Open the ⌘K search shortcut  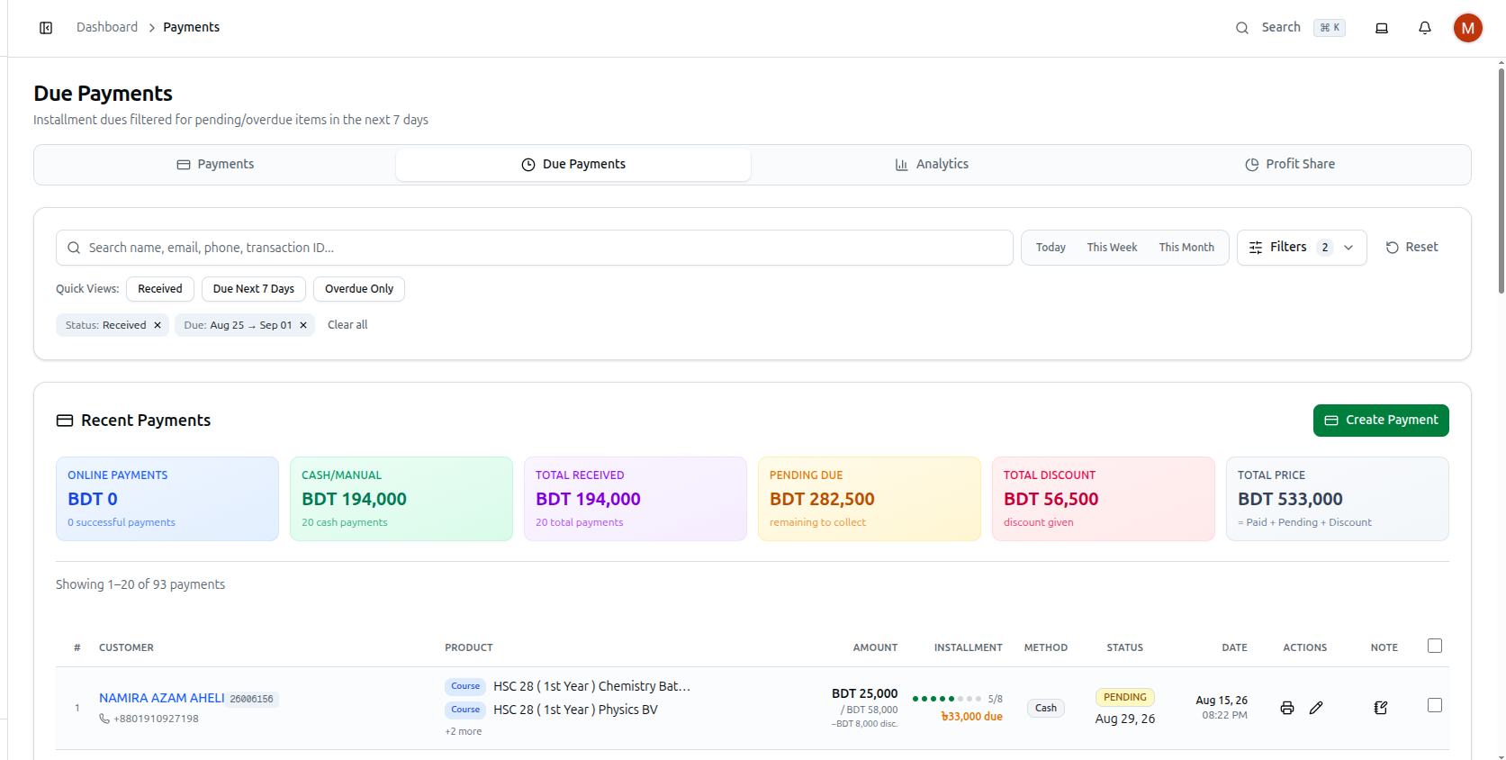tap(1330, 28)
